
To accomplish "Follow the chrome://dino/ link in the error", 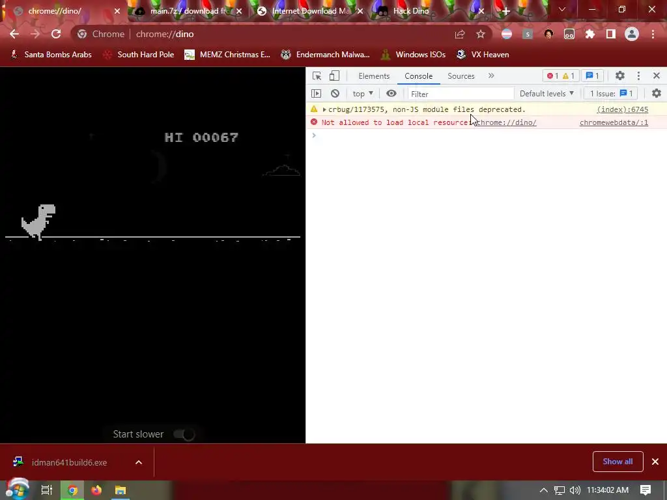I will (506, 122).
